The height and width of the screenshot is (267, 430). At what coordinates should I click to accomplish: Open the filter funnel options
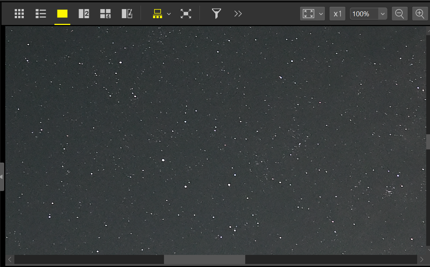tap(216, 14)
